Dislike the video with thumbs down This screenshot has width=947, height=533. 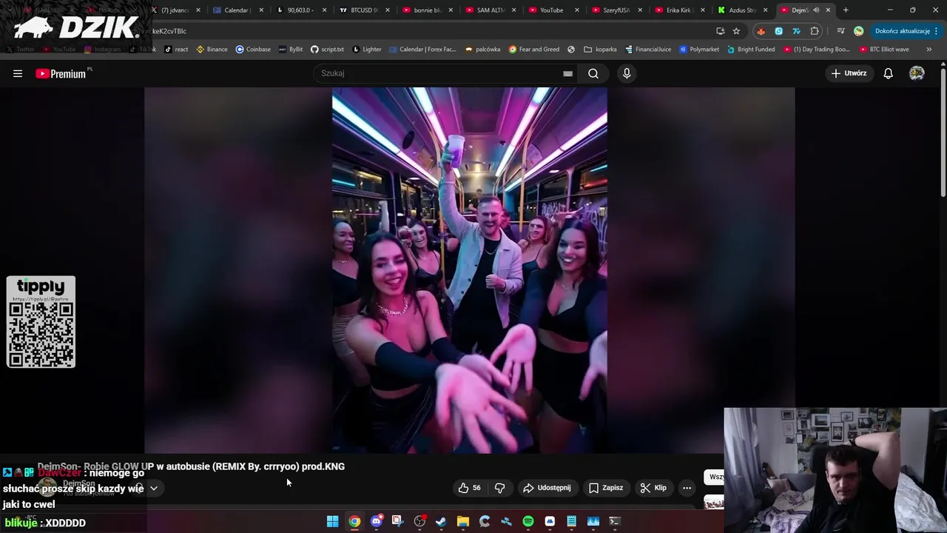pyautogui.click(x=500, y=488)
